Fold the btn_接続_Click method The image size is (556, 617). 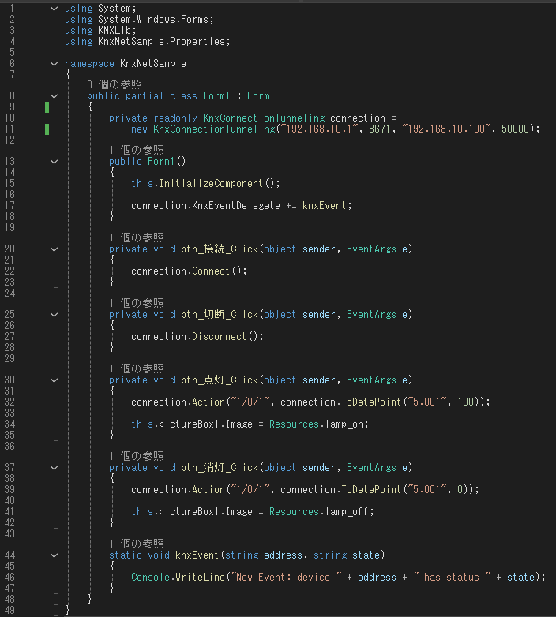pyautogui.click(x=54, y=249)
